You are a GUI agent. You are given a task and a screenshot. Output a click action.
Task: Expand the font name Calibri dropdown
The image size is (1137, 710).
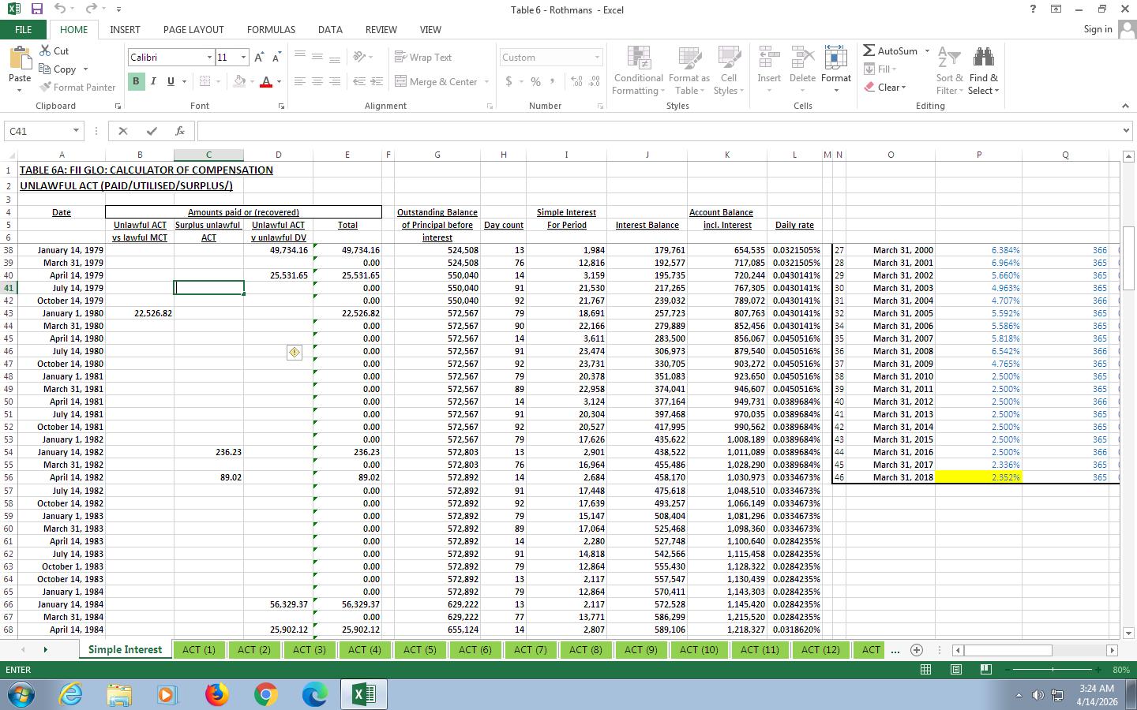click(x=209, y=58)
